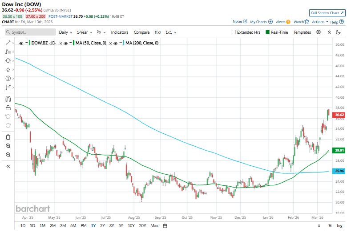The height and width of the screenshot is (232, 347).
Task: Jump to latest with double down chevron
Action: pyautogui.click(x=319, y=226)
